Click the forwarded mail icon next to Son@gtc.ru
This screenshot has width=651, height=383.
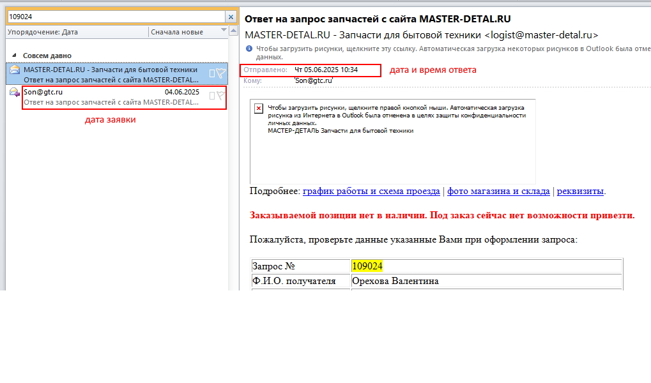point(15,92)
